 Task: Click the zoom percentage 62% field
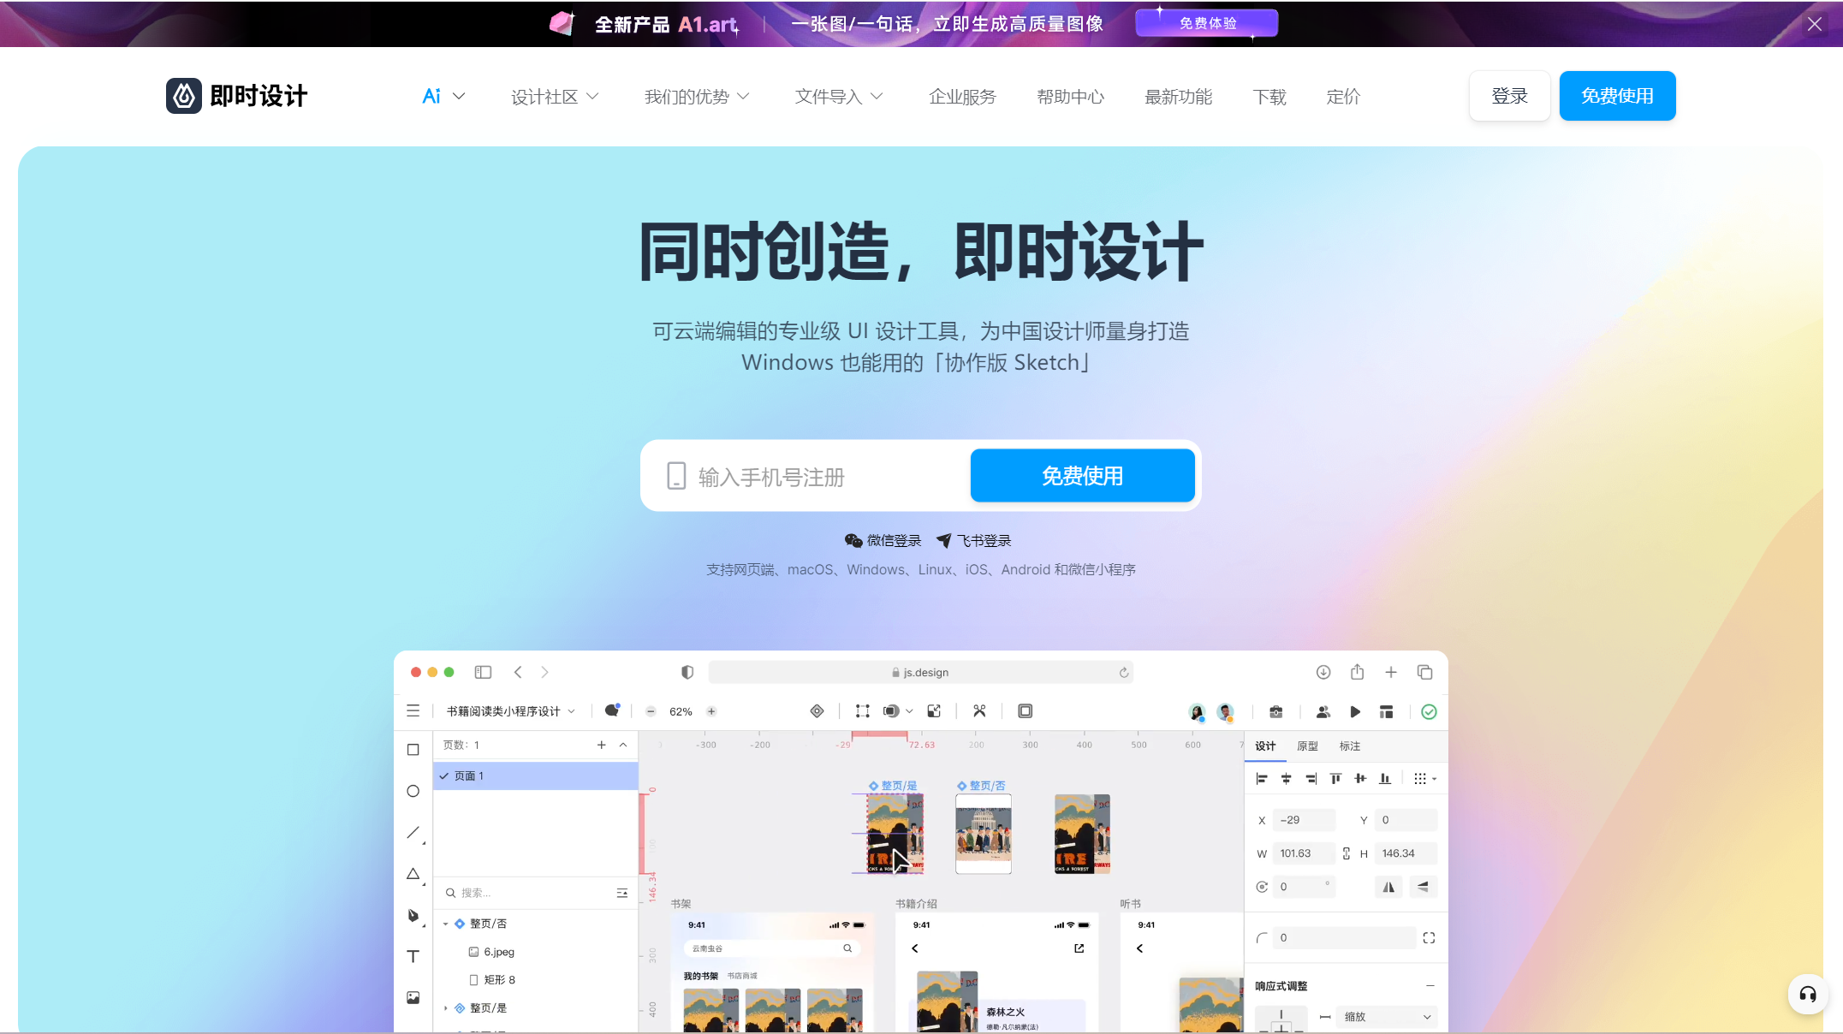pos(681,710)
